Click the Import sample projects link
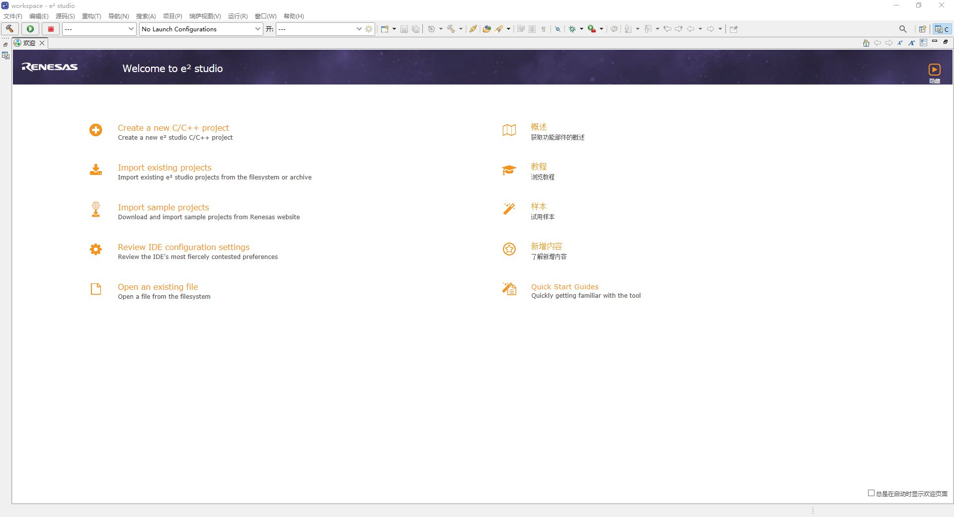This screenshot has width=954, height=517. pyautogui.click(x=163, y=207)
